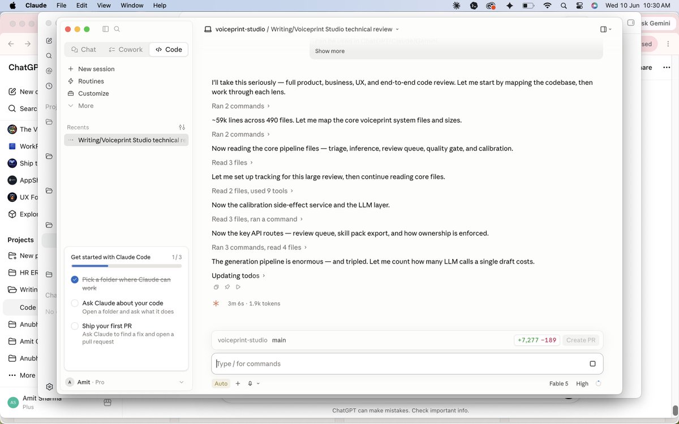Check the 'Ask Claude about your code' circle
679x424 pixels.
click(75, 303)
